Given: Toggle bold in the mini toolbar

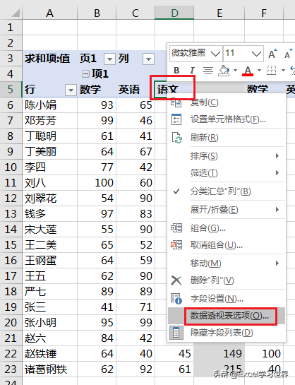Looking at the screenshot, I should click(176, 71).
